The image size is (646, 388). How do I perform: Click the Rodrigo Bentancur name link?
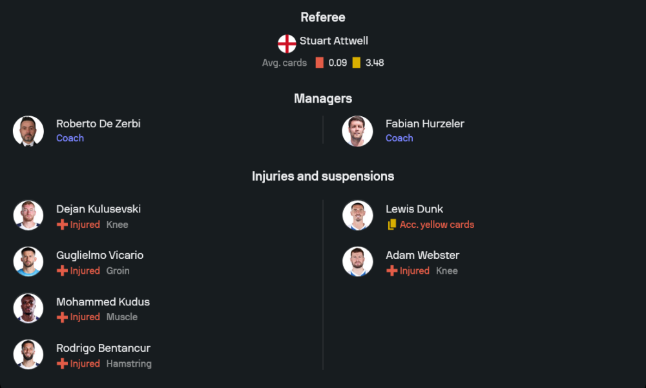(x=103, y=349)
